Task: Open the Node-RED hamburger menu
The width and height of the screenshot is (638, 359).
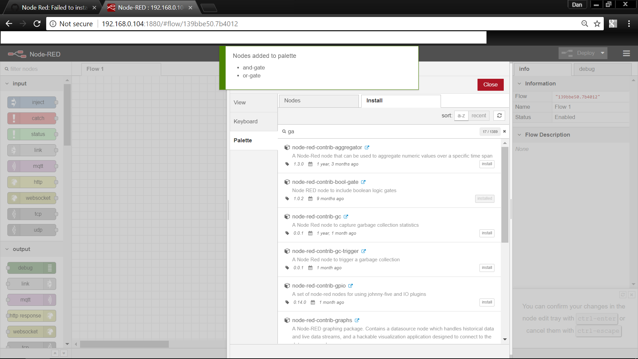Action: (626, 54)
